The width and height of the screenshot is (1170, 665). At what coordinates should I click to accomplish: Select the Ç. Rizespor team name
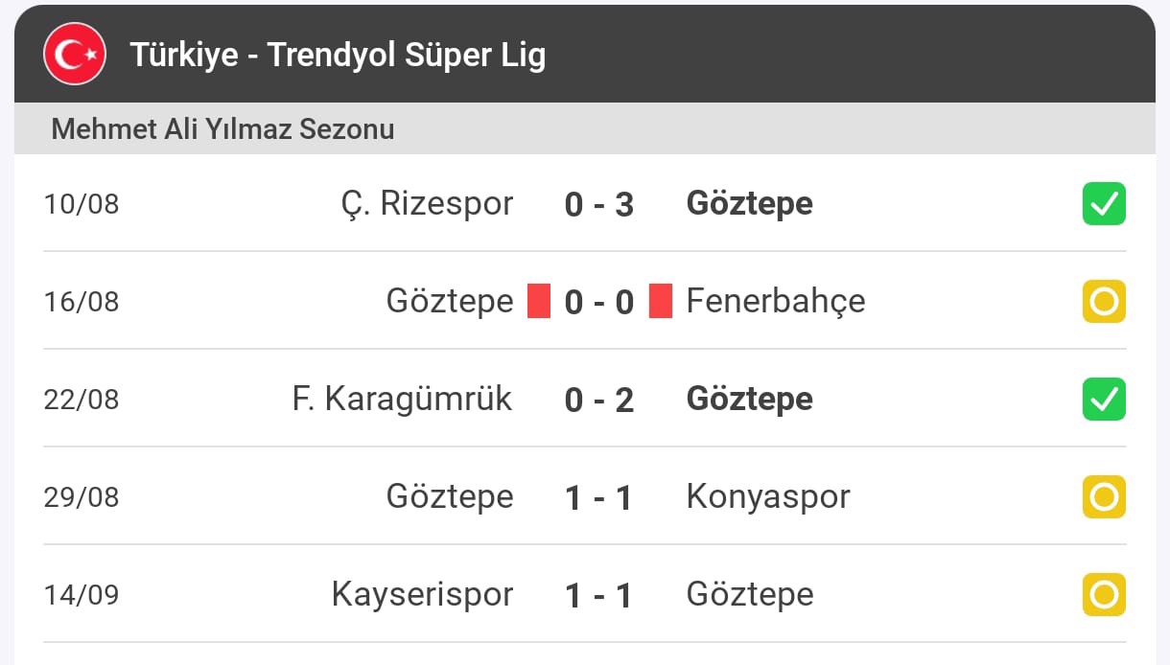pyautogui.click(x=427, y=203)
